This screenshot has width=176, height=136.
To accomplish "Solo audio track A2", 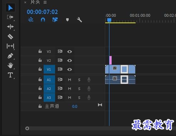I will coord(79,89).
